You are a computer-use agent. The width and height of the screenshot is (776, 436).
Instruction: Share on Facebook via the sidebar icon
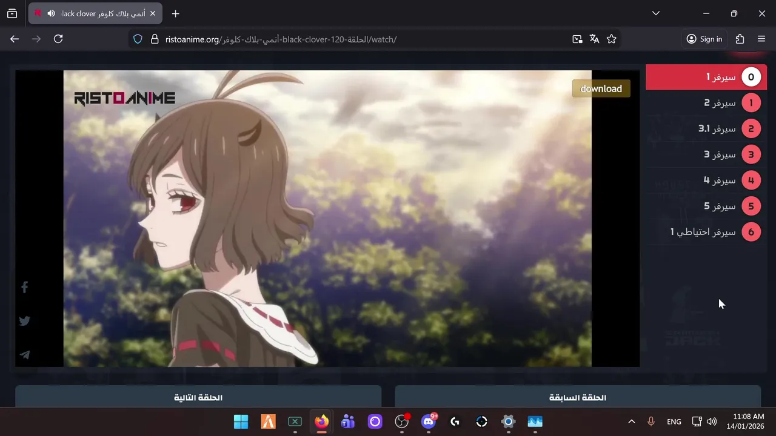click(x=25, y=287)
